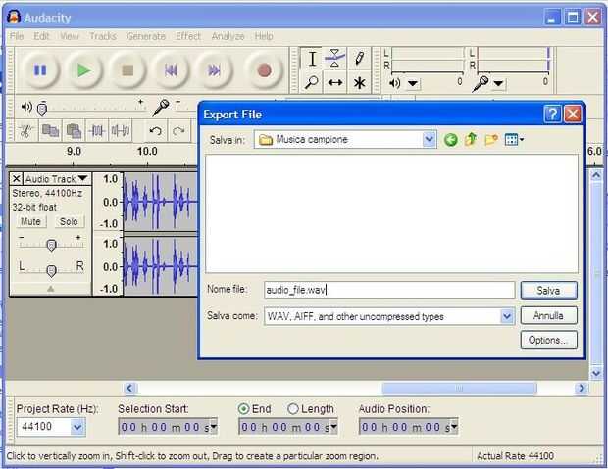Click the Silence audio icon
The image size is (608, 469).
[121, 131]
